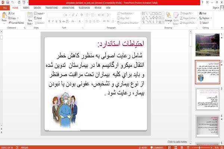Click the Normal view icon in status bar

[x=169, y=148]
